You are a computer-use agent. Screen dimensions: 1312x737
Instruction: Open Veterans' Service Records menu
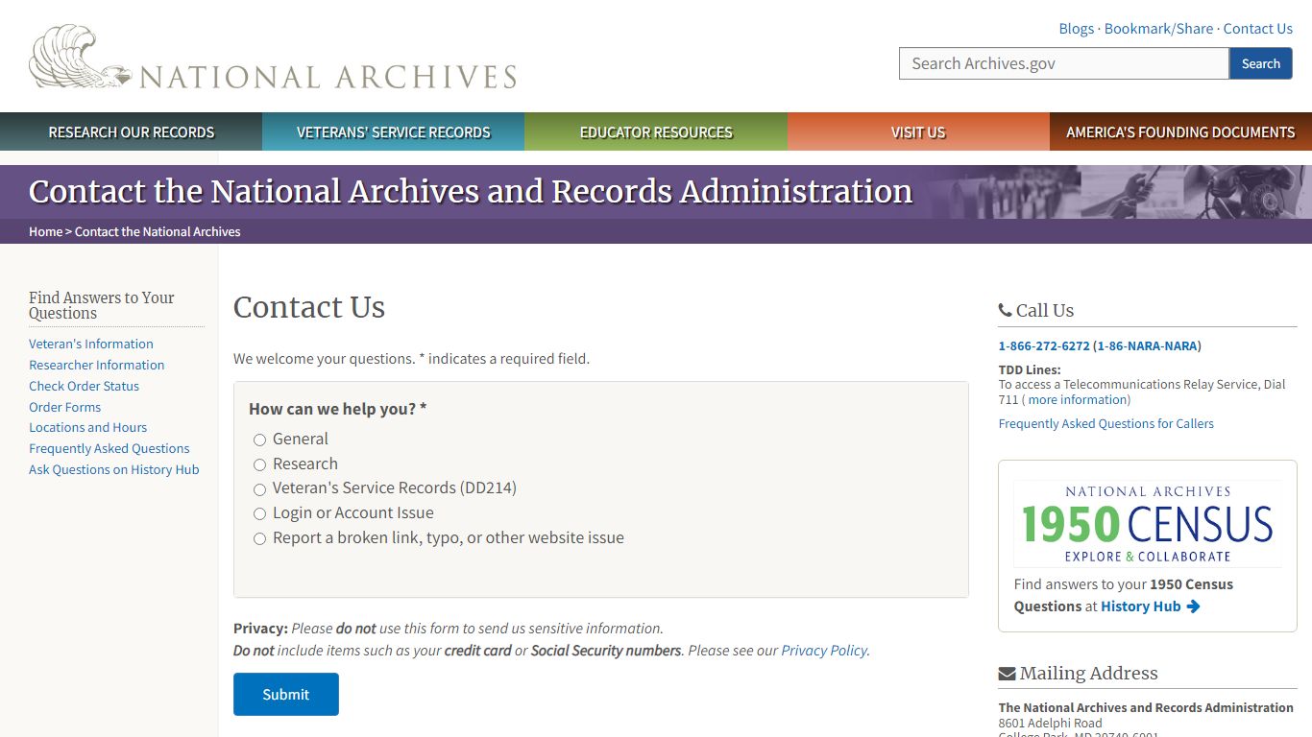[393, 131]
